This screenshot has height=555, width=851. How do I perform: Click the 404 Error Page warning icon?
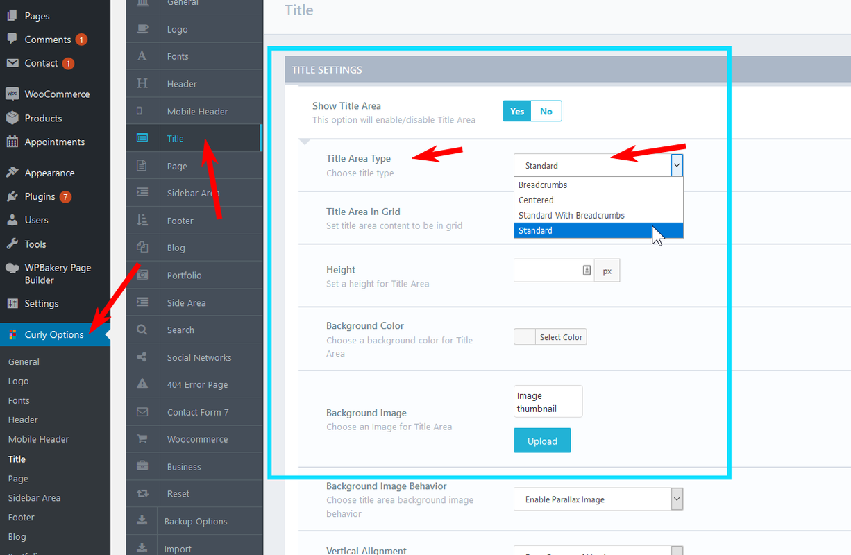tap(142, 384)
